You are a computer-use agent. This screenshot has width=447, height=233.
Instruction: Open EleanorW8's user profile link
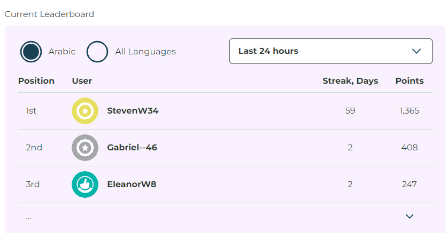click(132, 184)
